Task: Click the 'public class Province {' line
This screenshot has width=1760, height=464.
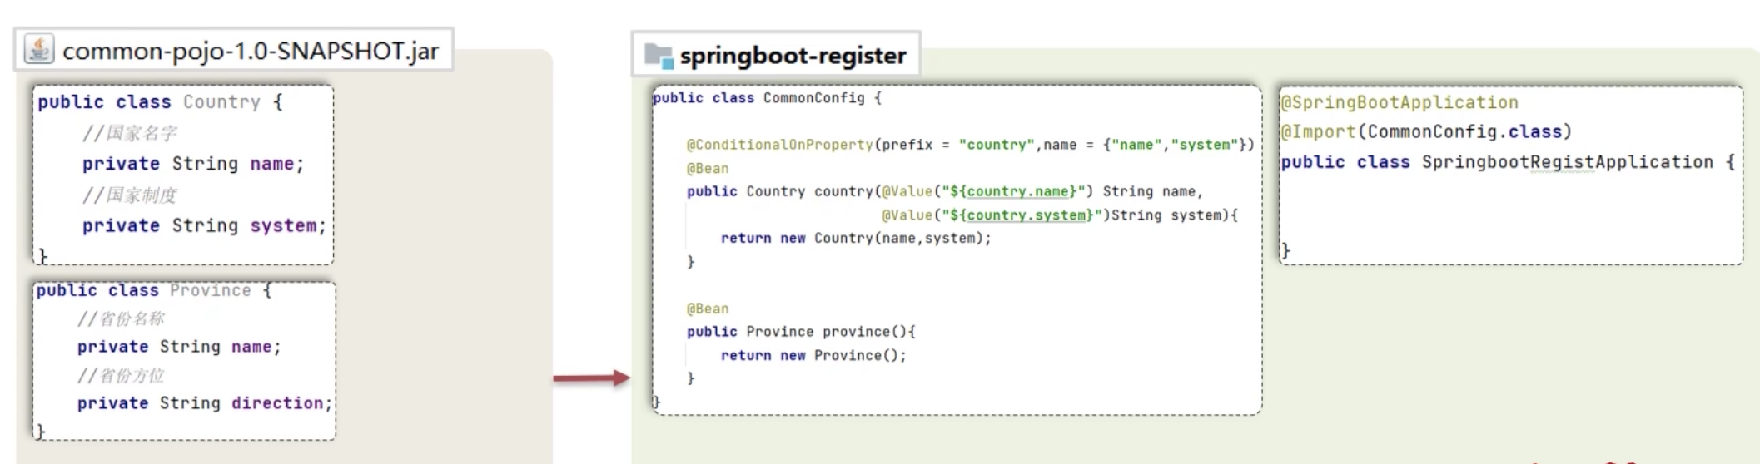Action: pos(154,290)
